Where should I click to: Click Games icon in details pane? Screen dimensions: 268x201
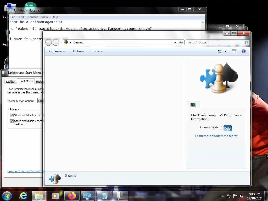55,178
